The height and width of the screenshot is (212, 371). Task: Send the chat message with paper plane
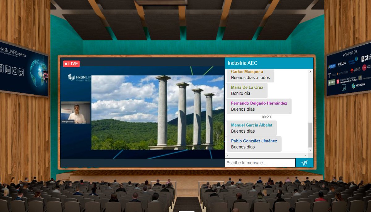click(304, 163)
